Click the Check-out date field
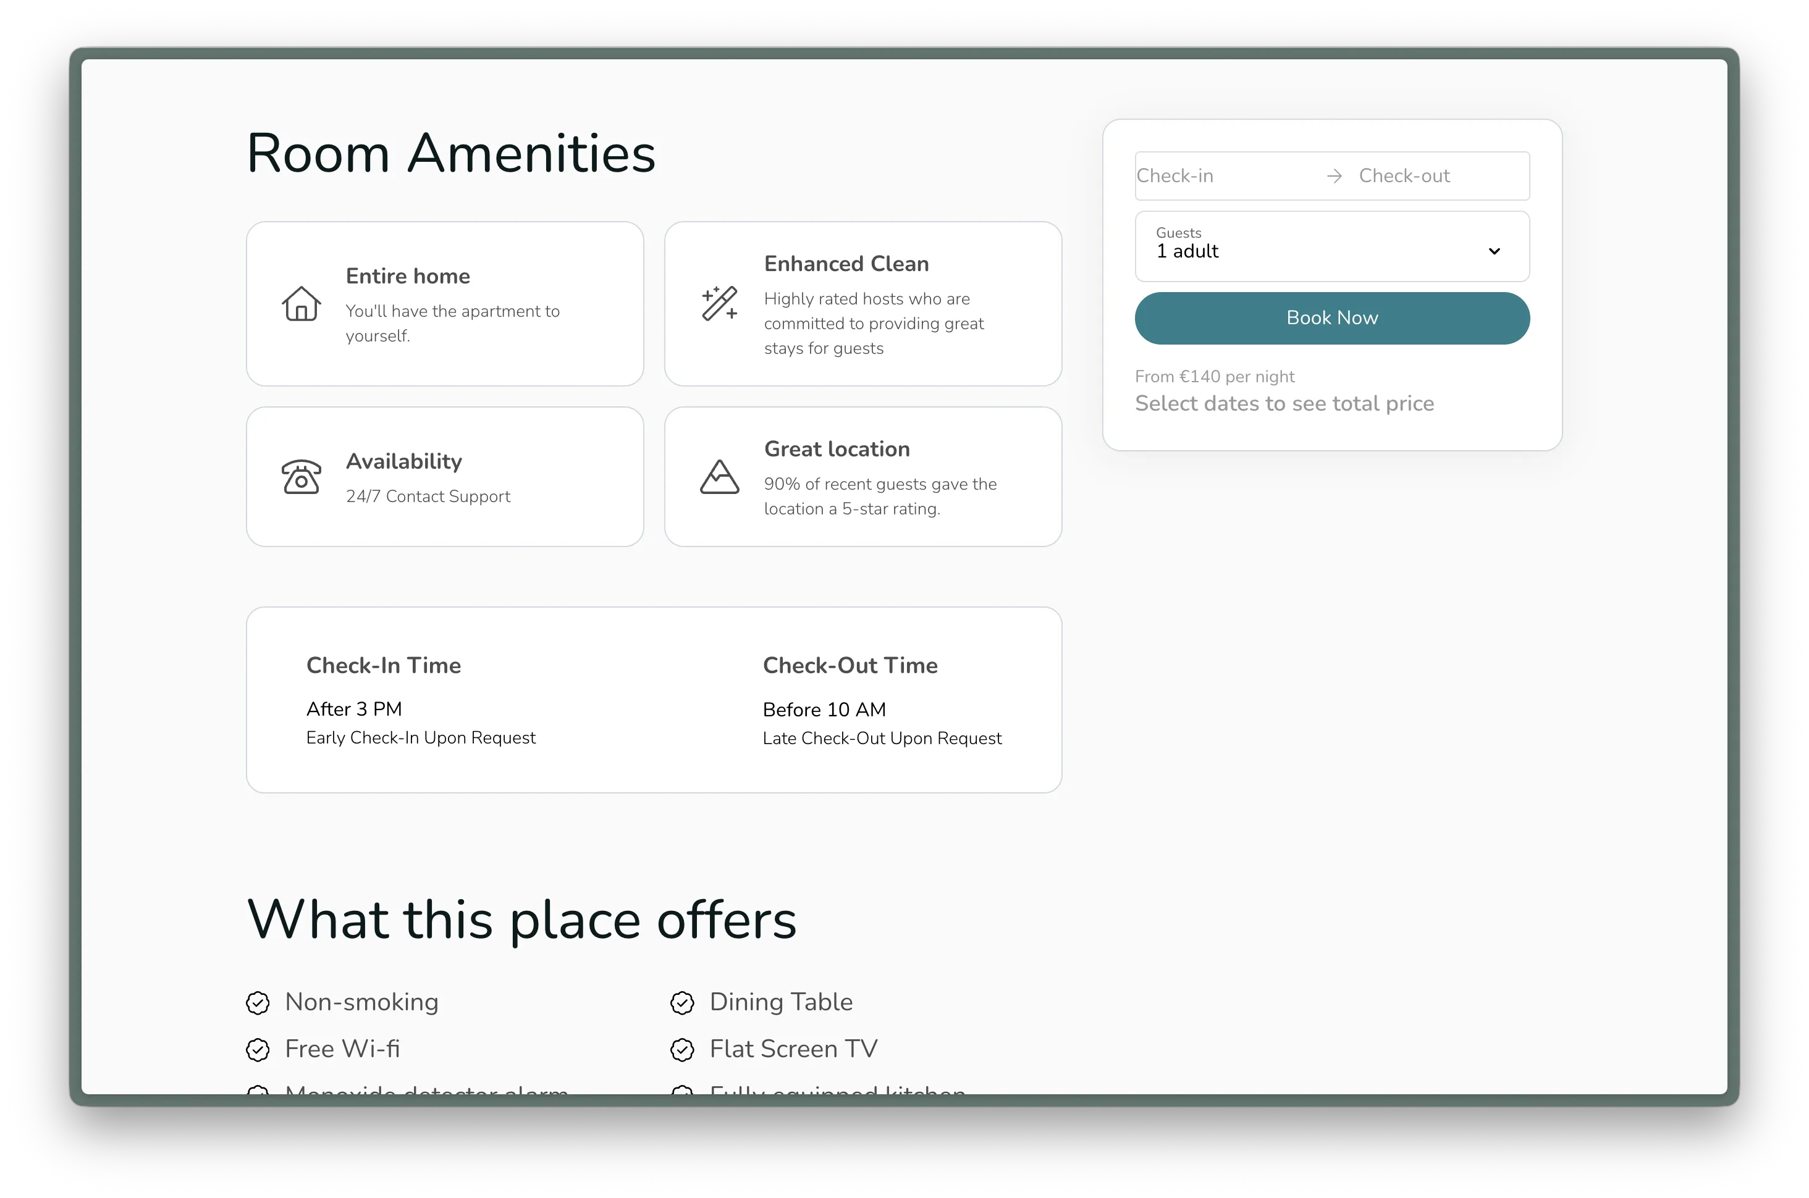The height and width of the screenshot is (1198, 1809). [x=1429, y=177]
